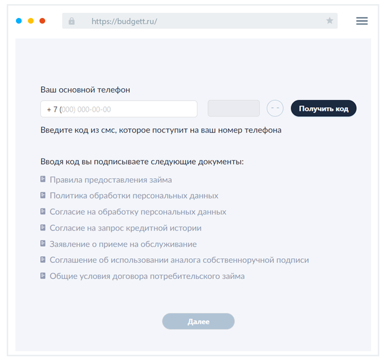Screen dimensions: 386x364
Task: Focus the phone number input field
Action: [x=119, y=109]
